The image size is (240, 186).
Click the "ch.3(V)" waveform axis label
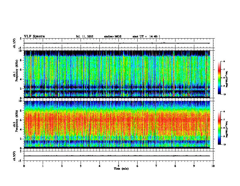(x=14, y=156)
